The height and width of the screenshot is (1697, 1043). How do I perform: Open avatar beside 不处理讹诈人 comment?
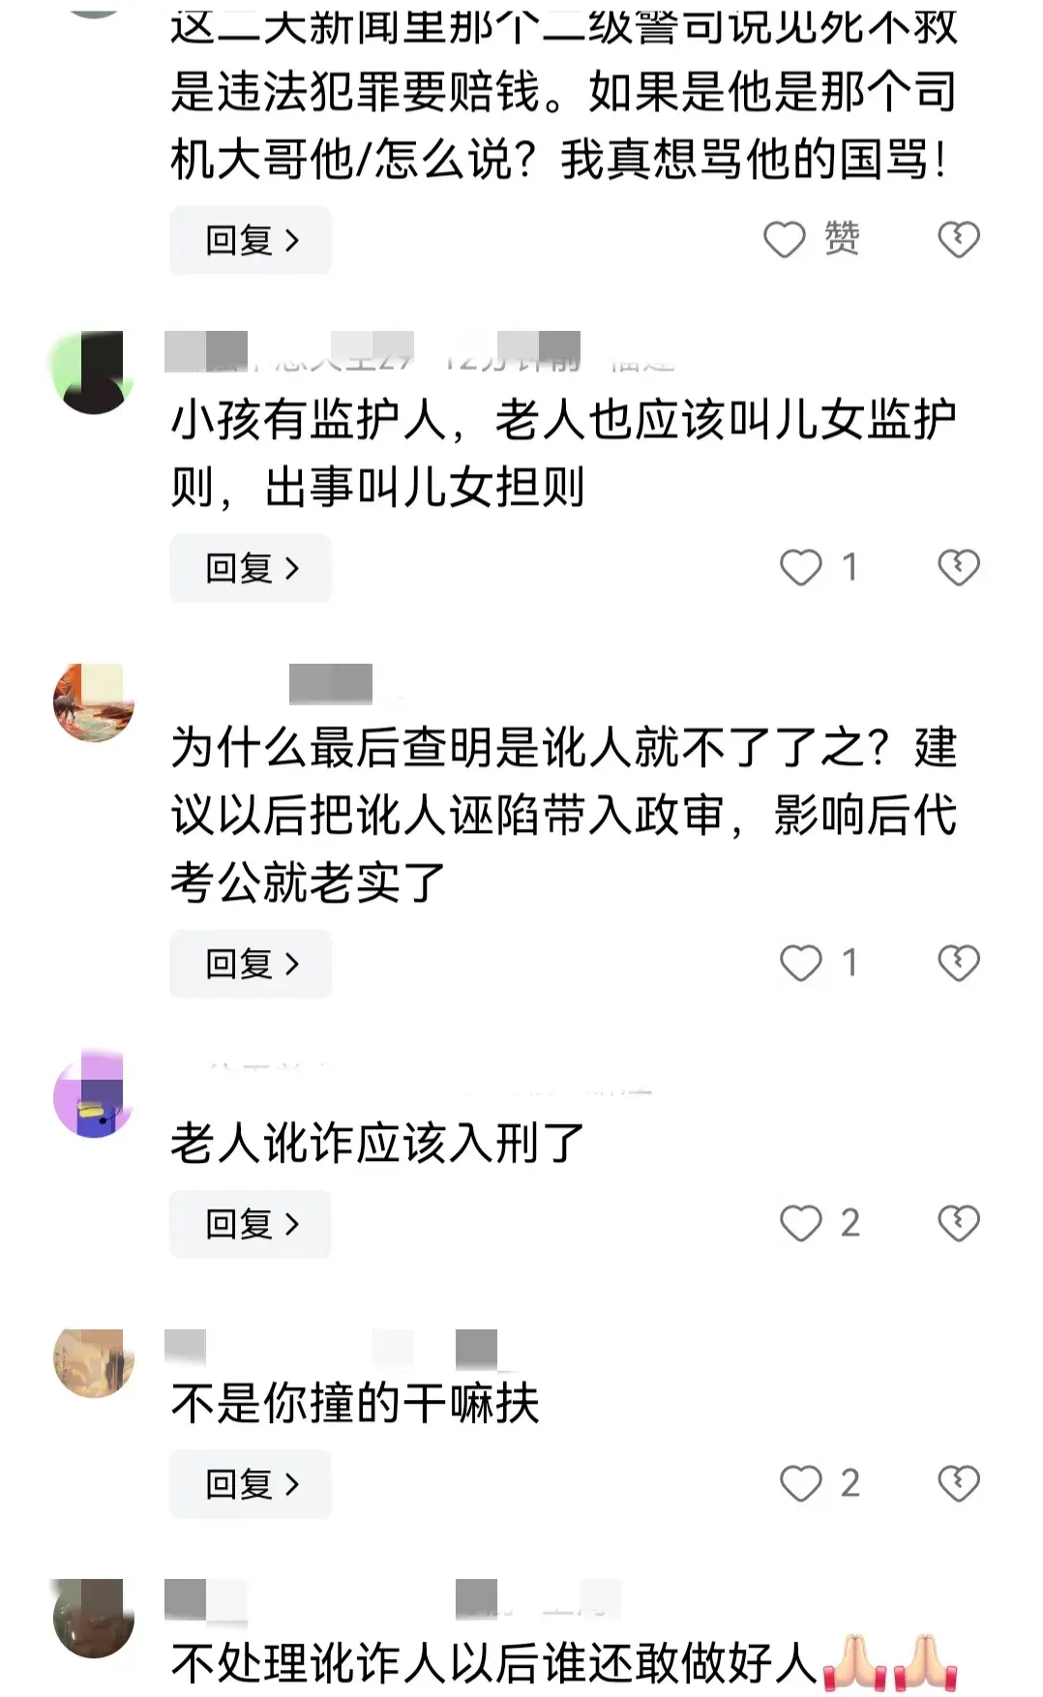[93, 1618]
